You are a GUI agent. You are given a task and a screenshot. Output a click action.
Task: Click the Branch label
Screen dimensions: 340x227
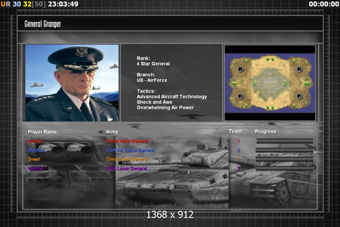coord(146,75)
